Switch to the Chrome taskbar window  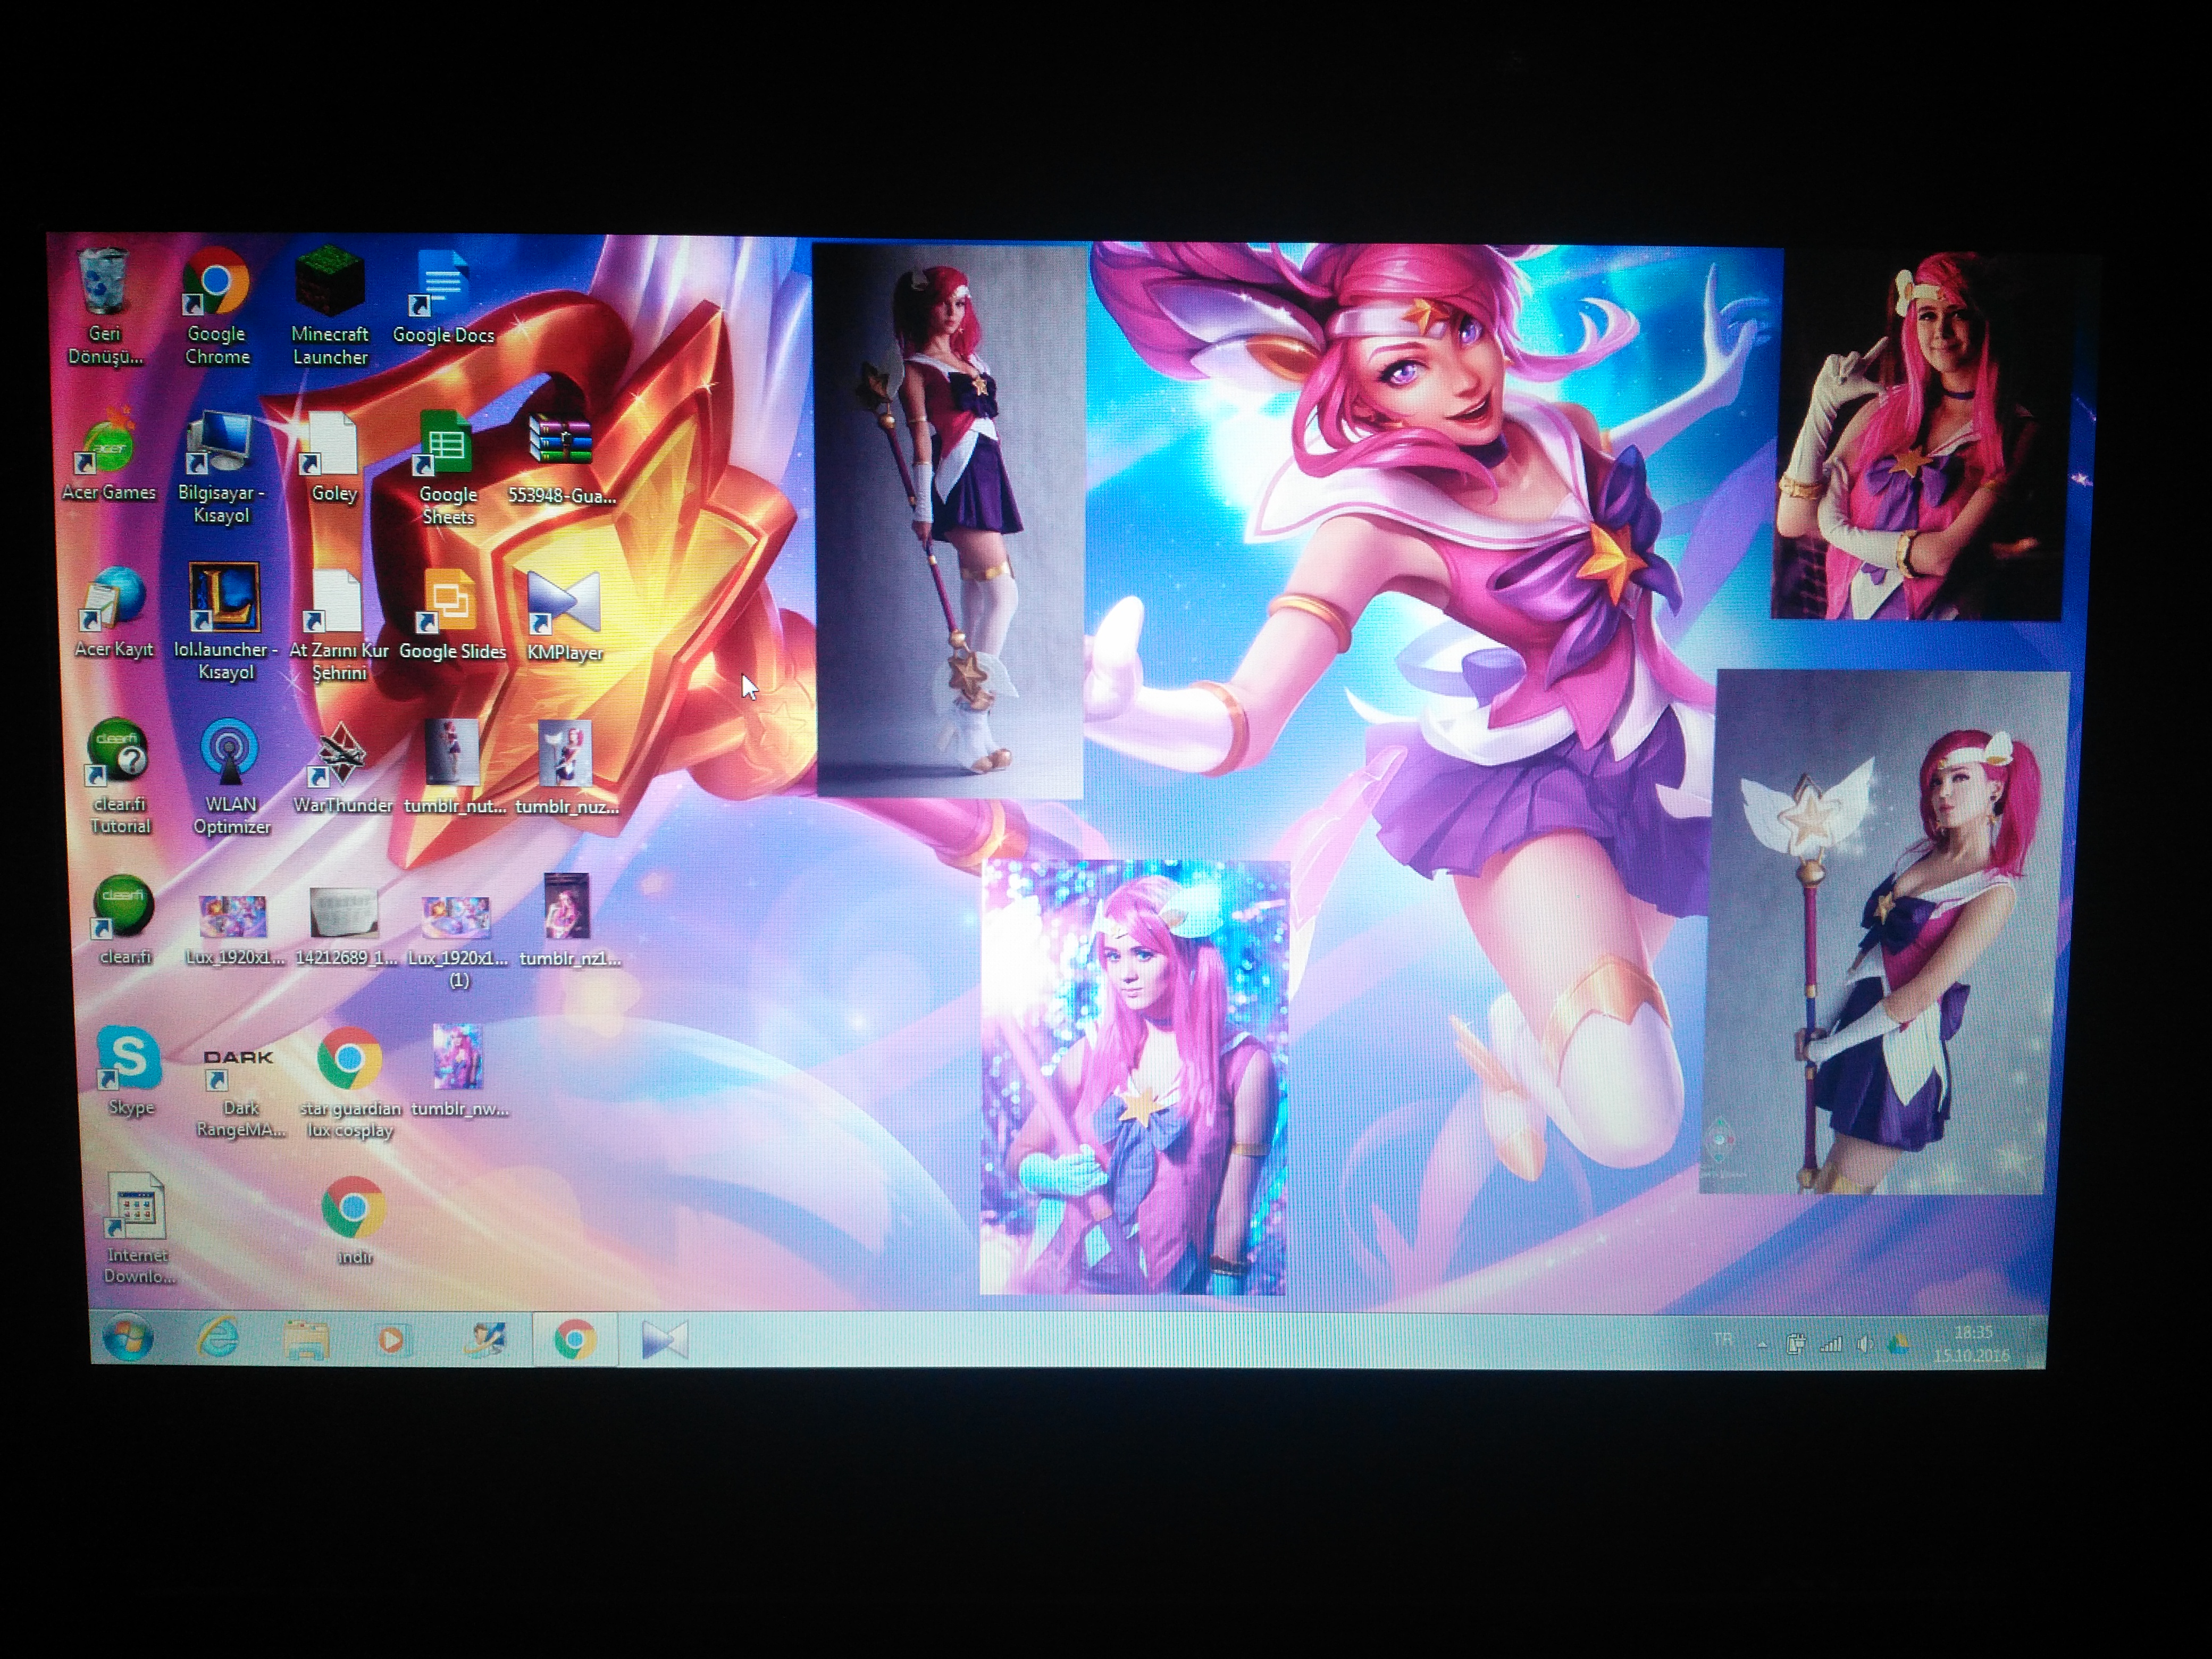575,1339
